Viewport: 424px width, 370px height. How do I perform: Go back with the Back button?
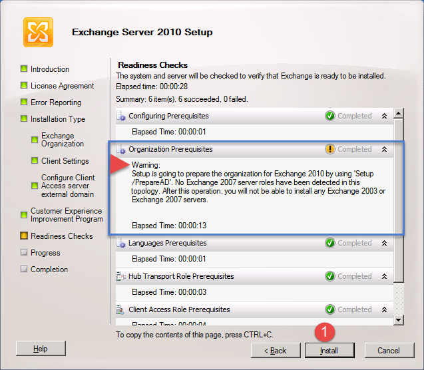(x=276, y=351)
